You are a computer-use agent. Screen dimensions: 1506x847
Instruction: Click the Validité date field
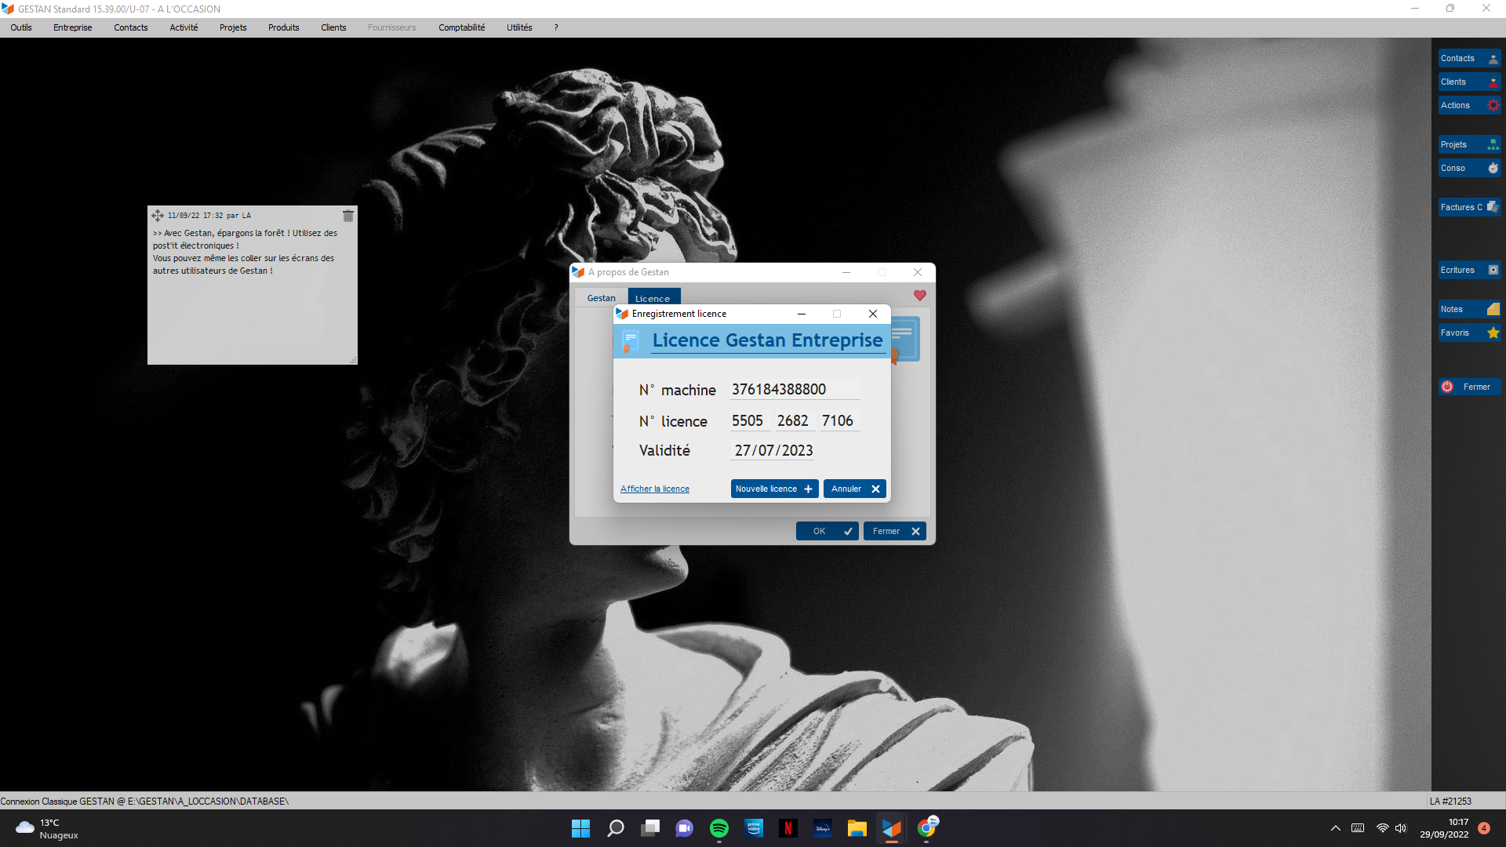point(773,451)
